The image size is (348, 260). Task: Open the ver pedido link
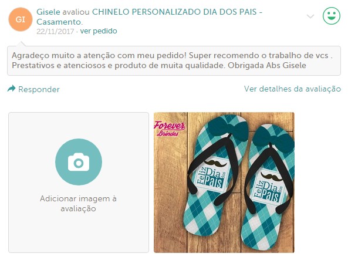[99, 31]
